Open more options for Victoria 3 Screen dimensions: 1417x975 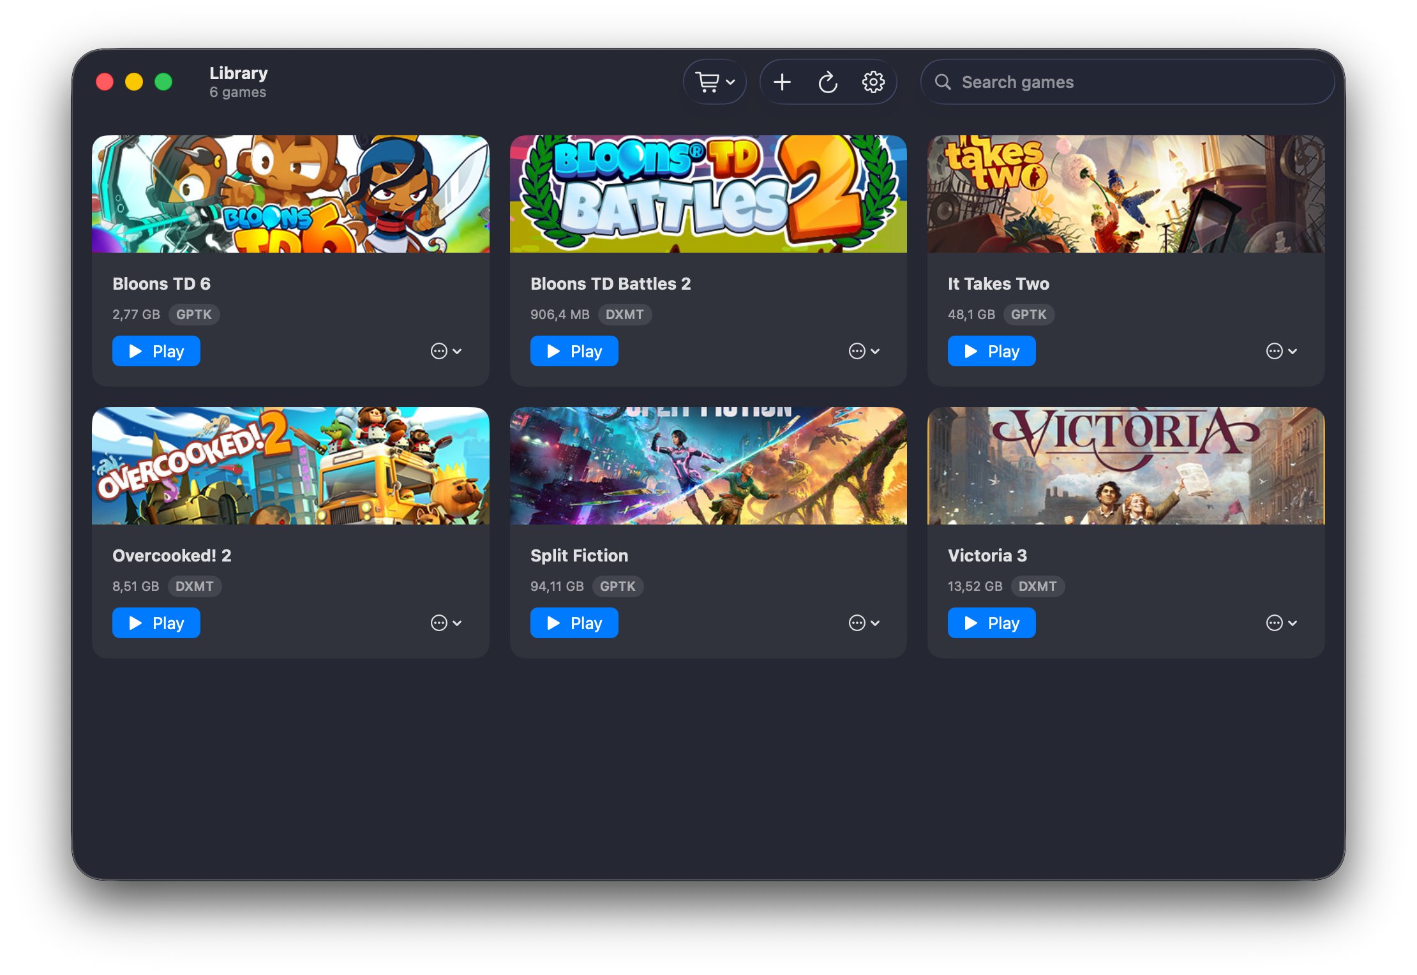click(x=1282, y=623)
